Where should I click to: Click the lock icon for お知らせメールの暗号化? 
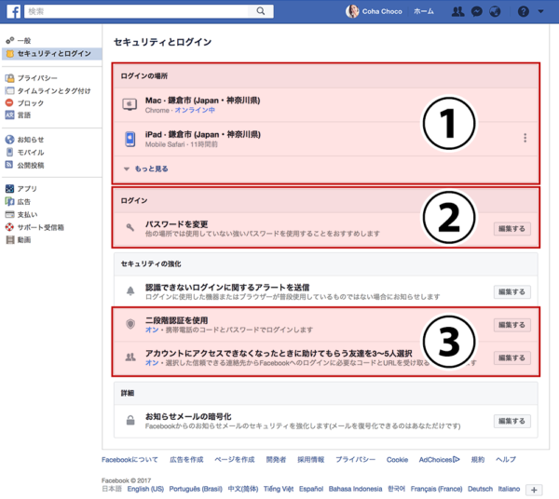130,420
